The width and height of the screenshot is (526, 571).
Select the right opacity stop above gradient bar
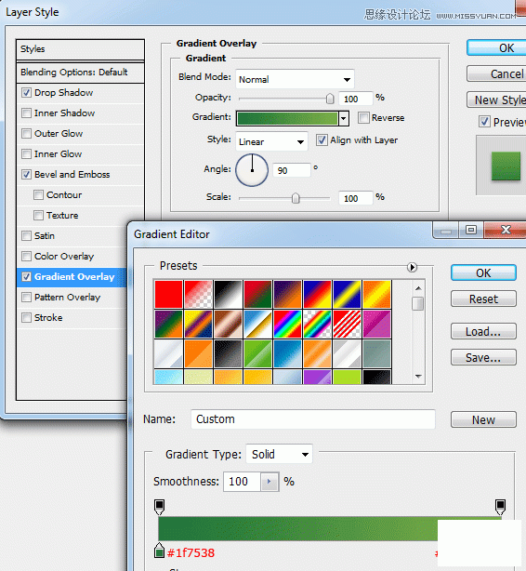coord(501,507)
